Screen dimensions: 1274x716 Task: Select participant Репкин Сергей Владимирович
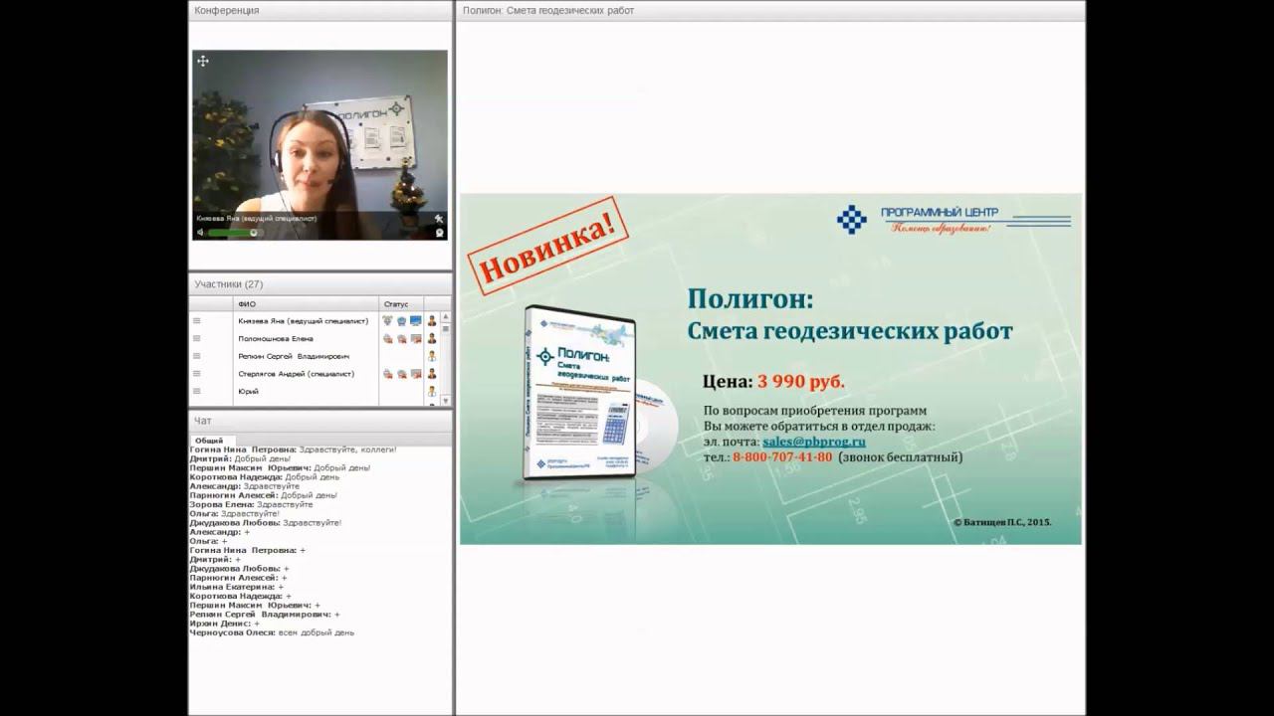(294, 356)
